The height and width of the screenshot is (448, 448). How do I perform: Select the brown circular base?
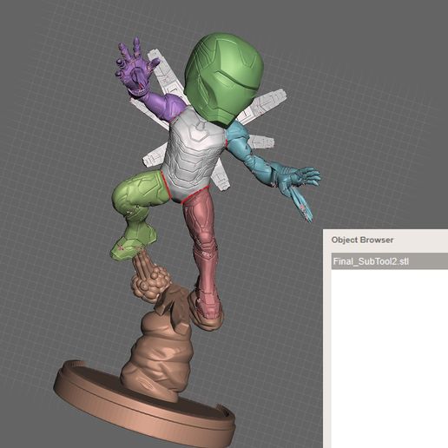tap(144, 405)
